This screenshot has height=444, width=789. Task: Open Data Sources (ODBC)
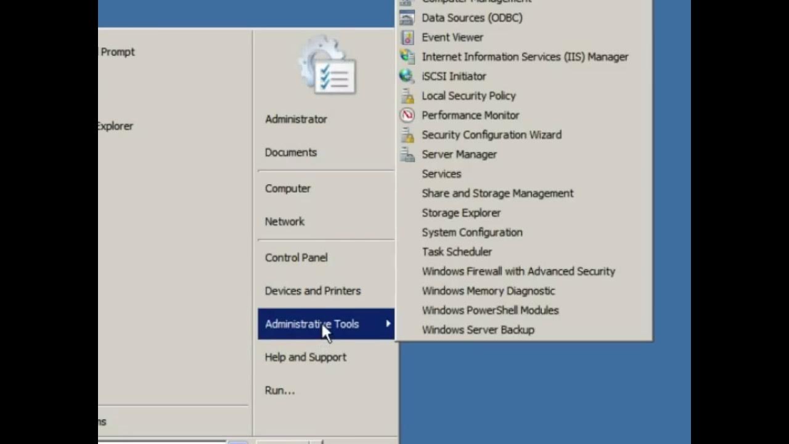click(x=472, y=18)
